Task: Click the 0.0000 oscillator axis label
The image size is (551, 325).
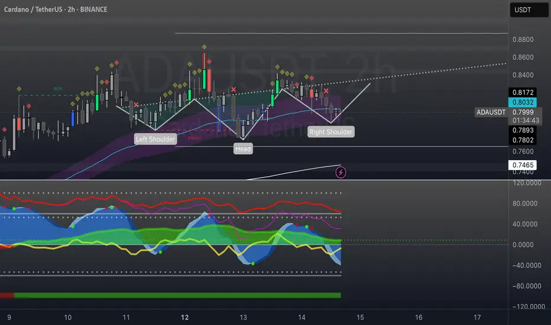Action: click(523, 245)
